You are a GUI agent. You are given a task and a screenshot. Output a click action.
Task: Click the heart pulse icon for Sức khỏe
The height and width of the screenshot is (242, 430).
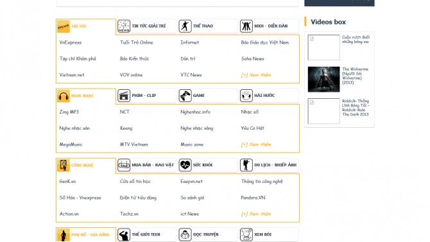coord(185,165)
